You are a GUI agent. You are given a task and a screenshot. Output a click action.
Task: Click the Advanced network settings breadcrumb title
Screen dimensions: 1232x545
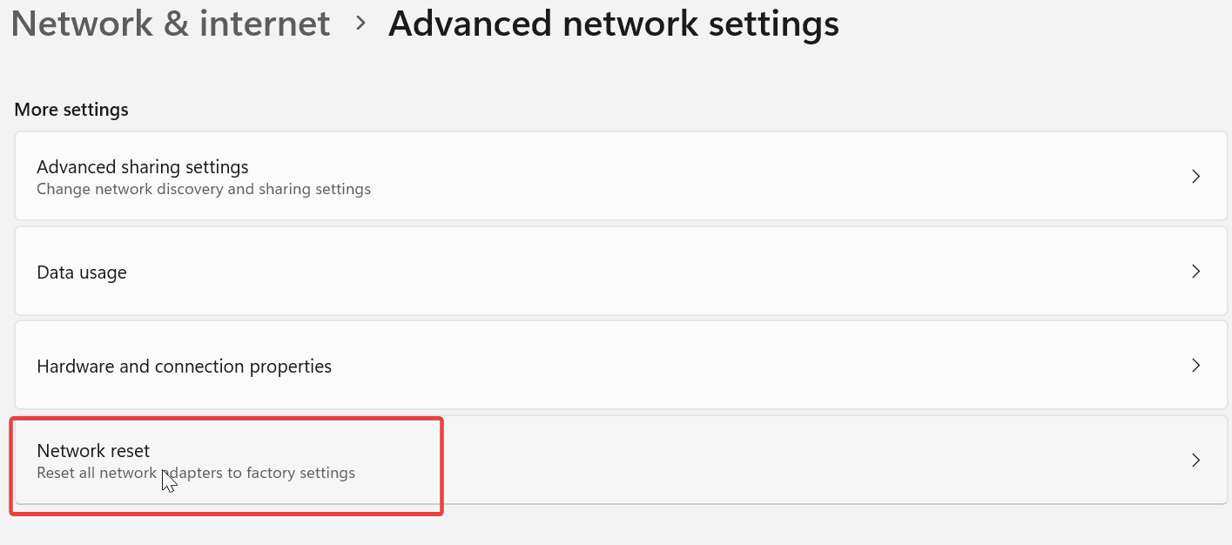(612, 24)
